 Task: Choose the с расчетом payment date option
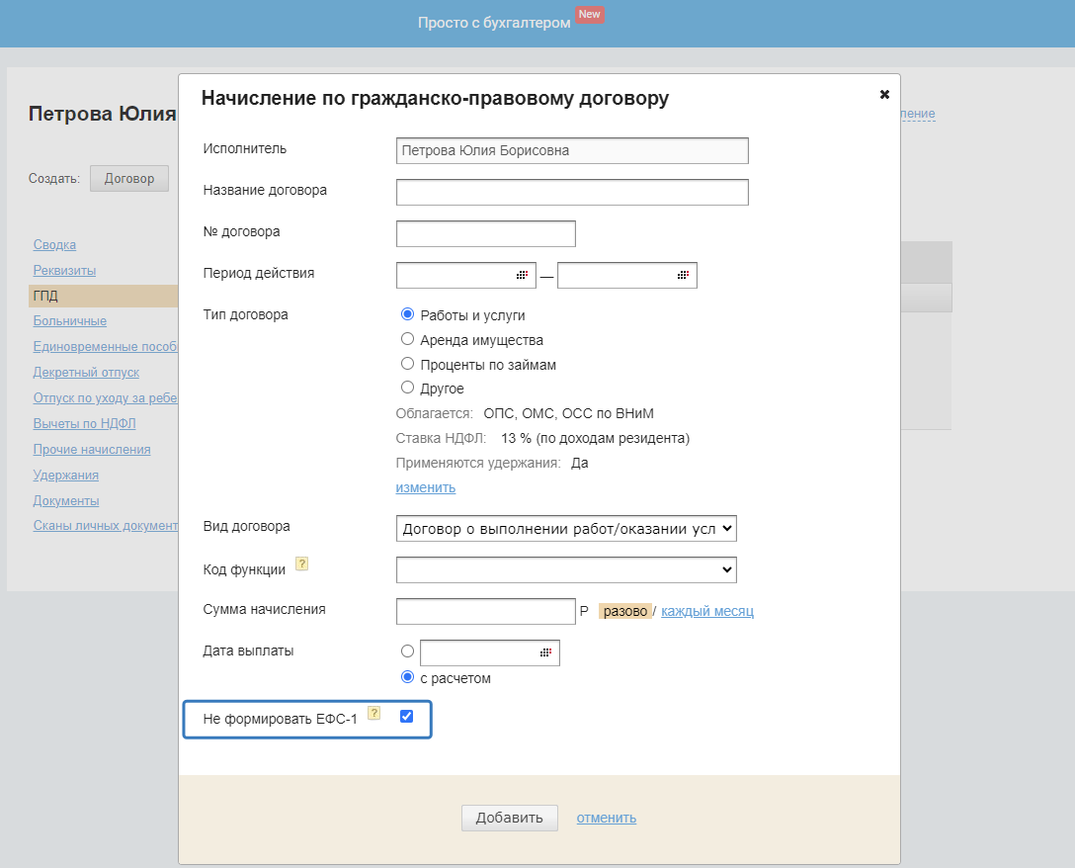(x=407, y=677)
